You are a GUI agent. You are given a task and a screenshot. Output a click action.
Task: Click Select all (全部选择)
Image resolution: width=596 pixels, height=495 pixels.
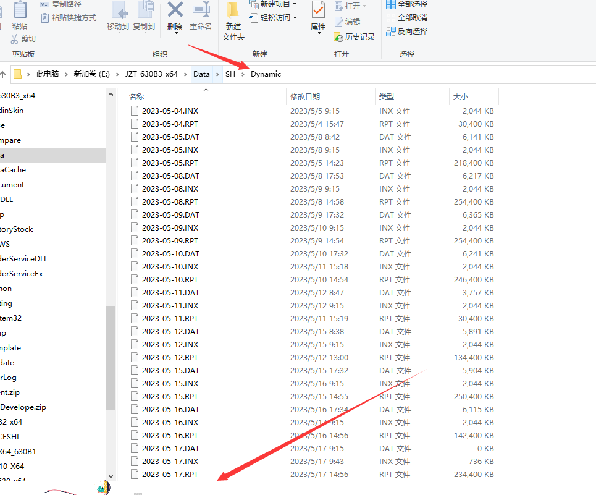pos(406,4)
